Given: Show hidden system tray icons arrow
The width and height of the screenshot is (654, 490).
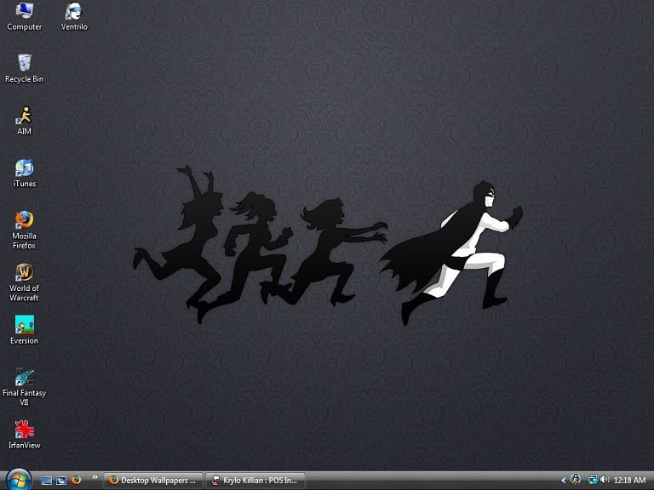Looking at the screenshot, I should 564,481.
